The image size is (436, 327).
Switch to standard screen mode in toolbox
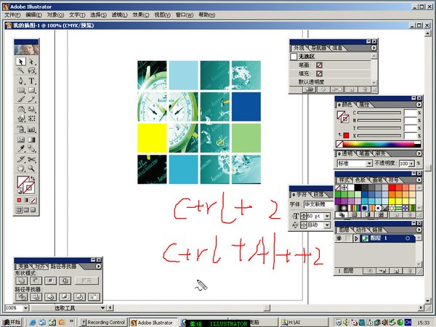(x=19, y=210)
